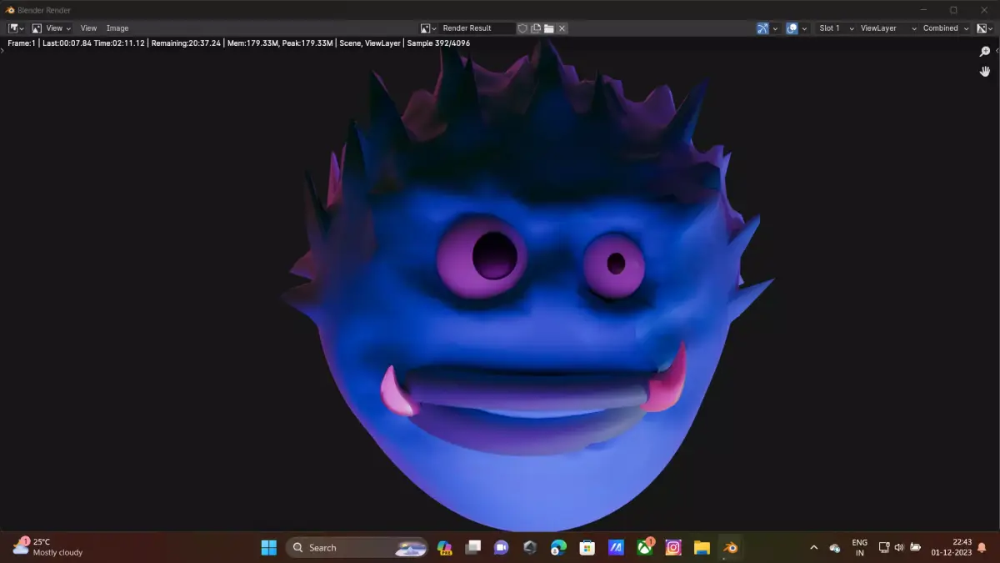
Task: Open the Windows Start menu
Action: point(269,548)
